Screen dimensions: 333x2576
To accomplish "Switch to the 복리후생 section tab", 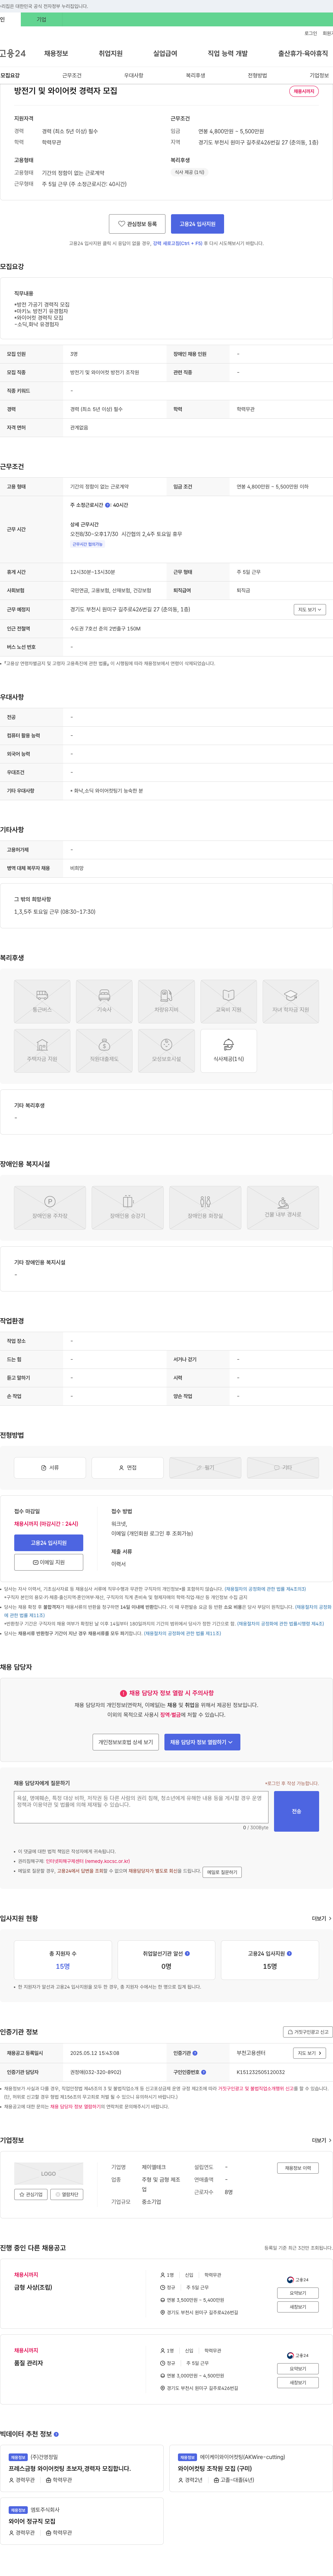I will tap(195, 75).
